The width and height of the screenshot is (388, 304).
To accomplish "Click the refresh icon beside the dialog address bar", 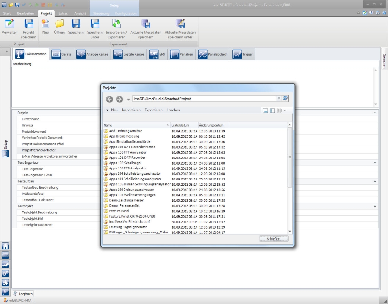I will pos(285,98).
